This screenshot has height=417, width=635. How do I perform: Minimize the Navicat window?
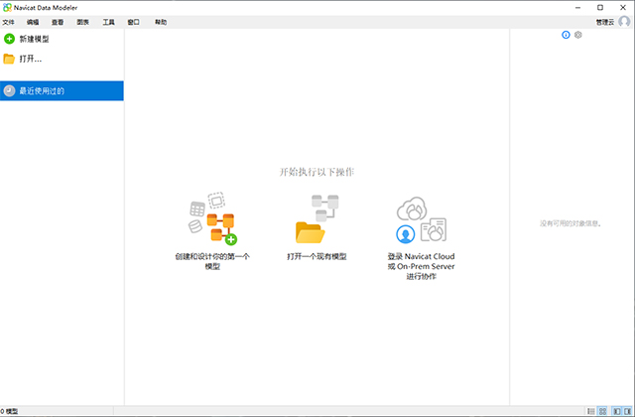pyautogui.click(x=577, y=7)
